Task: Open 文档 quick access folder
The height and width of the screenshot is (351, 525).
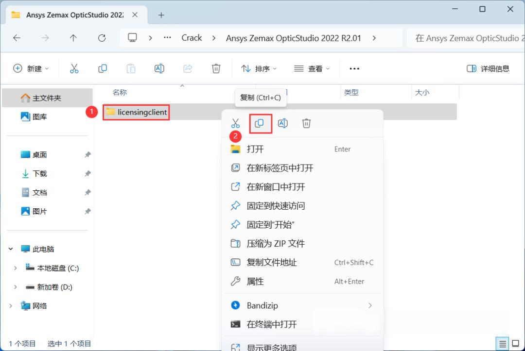Action: (39, 193)
